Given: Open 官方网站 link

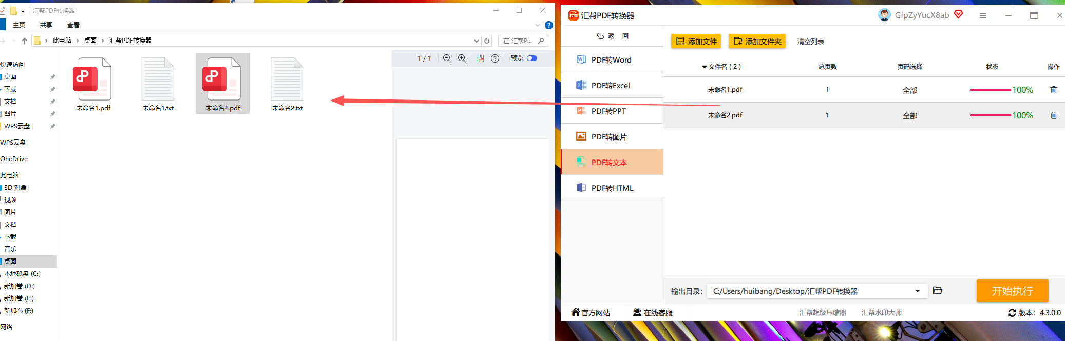Looking at the screenshot, I should click(591, 313).
